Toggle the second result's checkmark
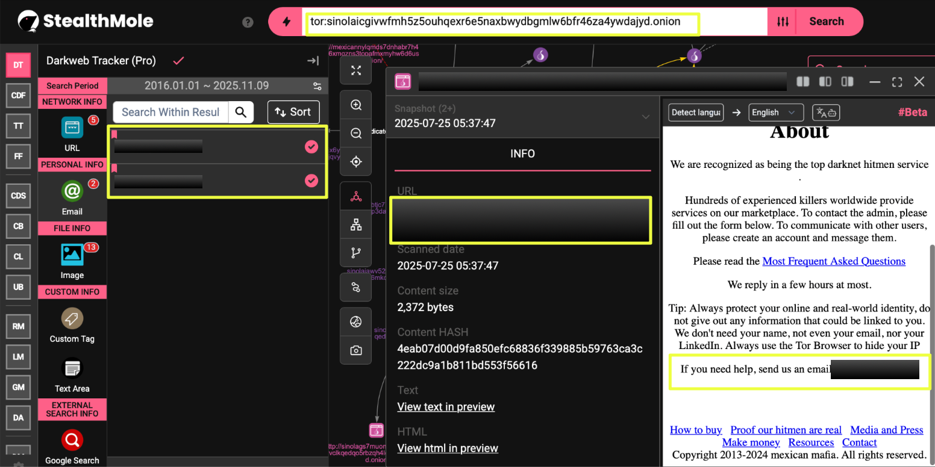Screen dimensions: 935x467 tap(311, 180)
